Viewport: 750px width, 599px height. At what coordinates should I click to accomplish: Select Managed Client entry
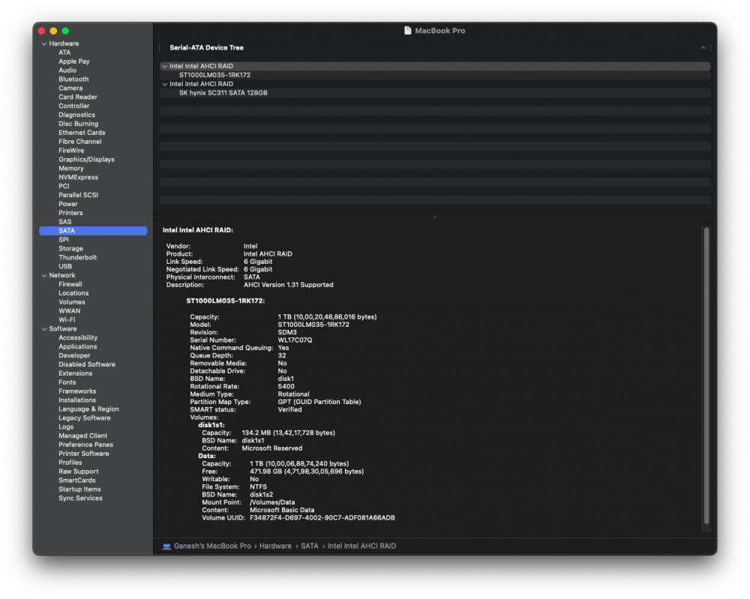click(82, 436)
